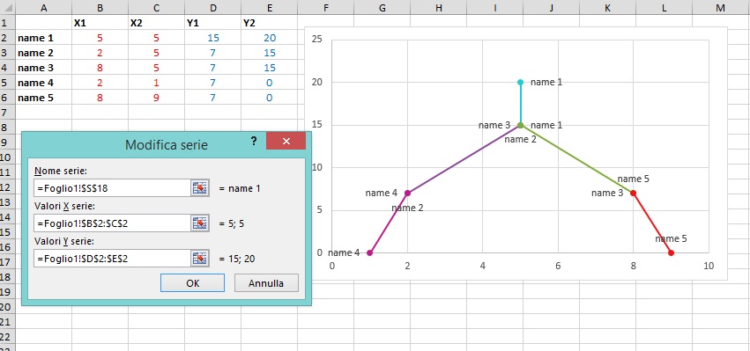The height and width of the screenshot is (351, 750).
Task: Click the Valori X serie input field
Action: point(113,223)
